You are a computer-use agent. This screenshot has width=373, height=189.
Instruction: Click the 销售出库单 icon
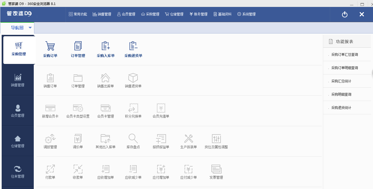pos(105,80)
